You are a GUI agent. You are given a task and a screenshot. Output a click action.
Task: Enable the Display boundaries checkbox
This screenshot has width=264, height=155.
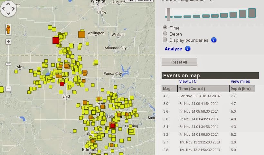pos(165,39)
